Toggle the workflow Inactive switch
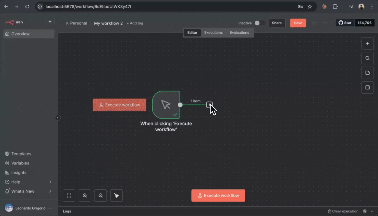This screenshot has width=378, height=216. [258, 23]
